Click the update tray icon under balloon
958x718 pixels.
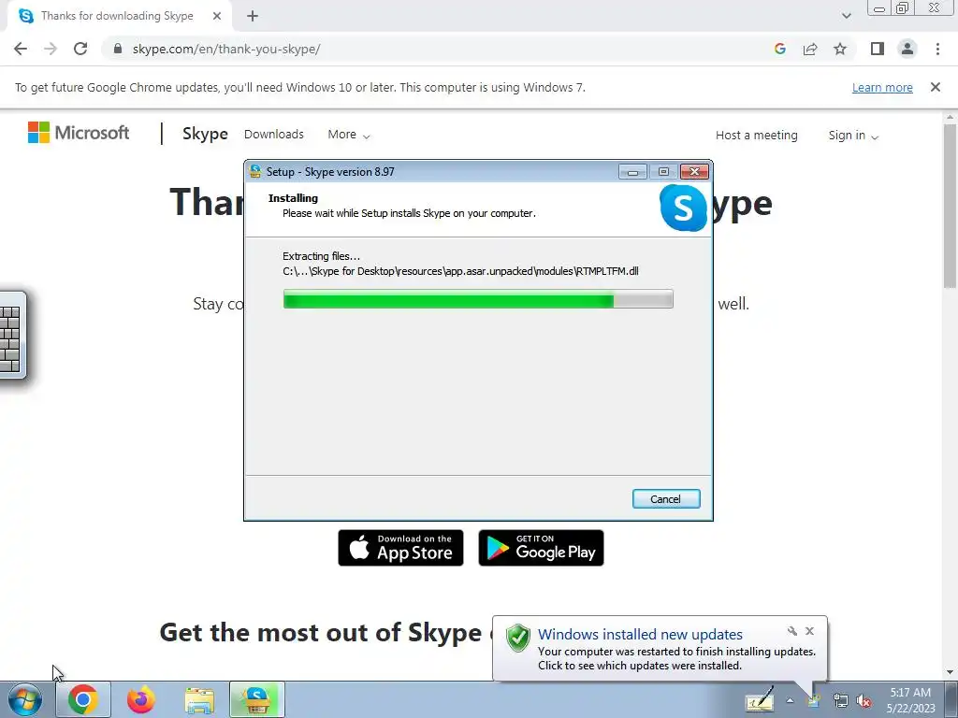(x=814, y=701)
